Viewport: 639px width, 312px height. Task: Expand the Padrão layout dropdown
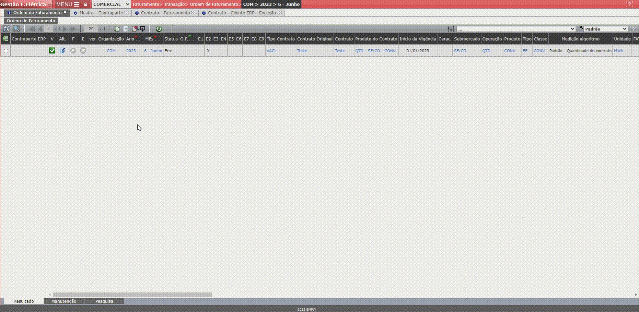click(x=605, y=29)
